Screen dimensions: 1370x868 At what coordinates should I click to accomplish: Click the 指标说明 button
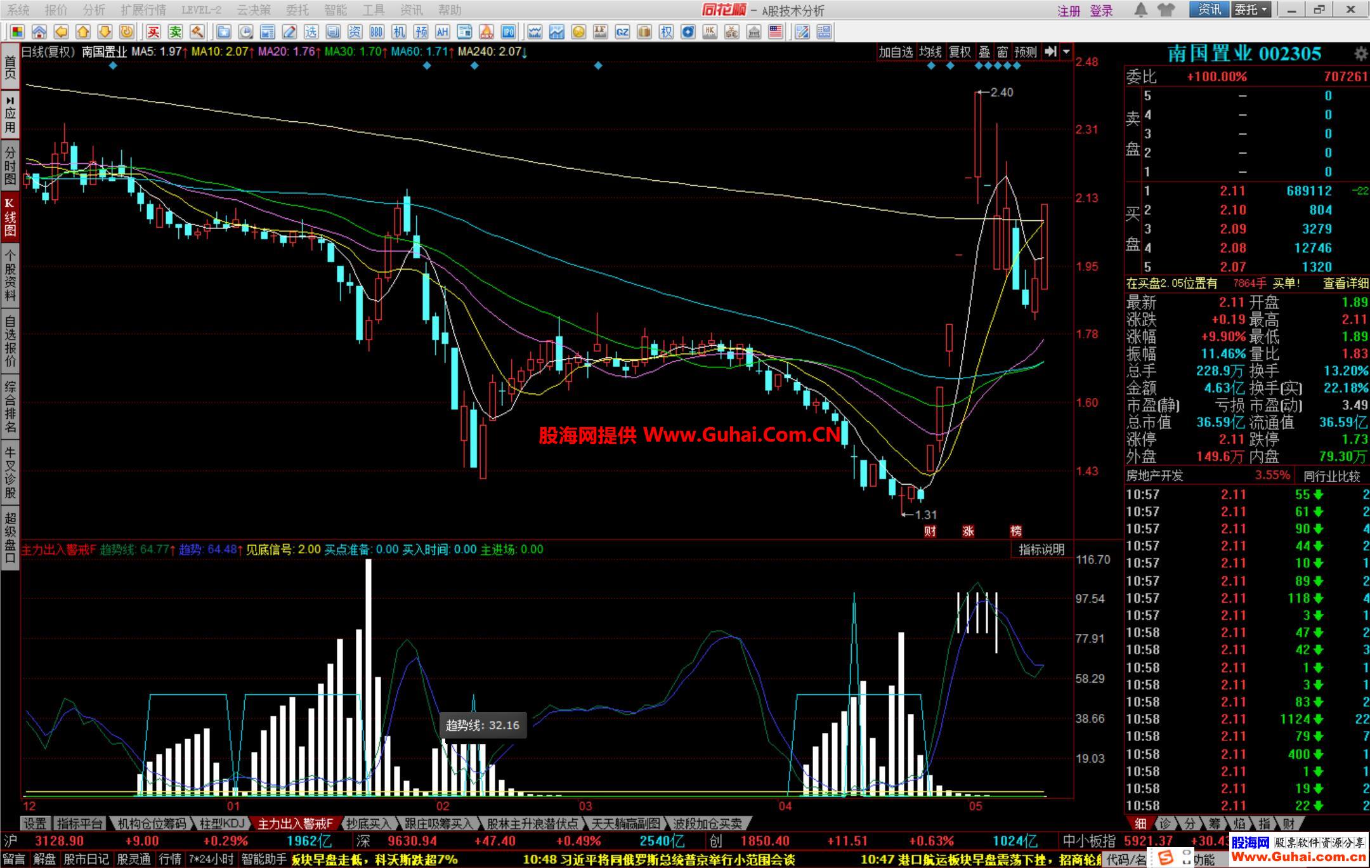[1041, 549]
